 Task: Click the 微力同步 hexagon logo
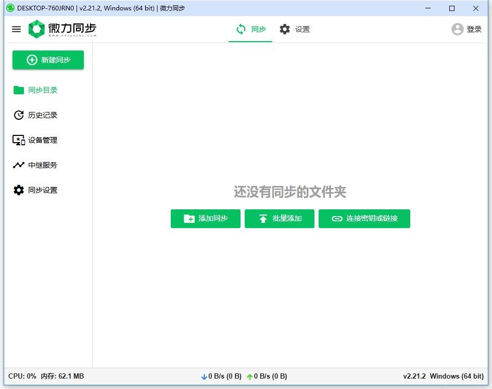click(37, 29)
